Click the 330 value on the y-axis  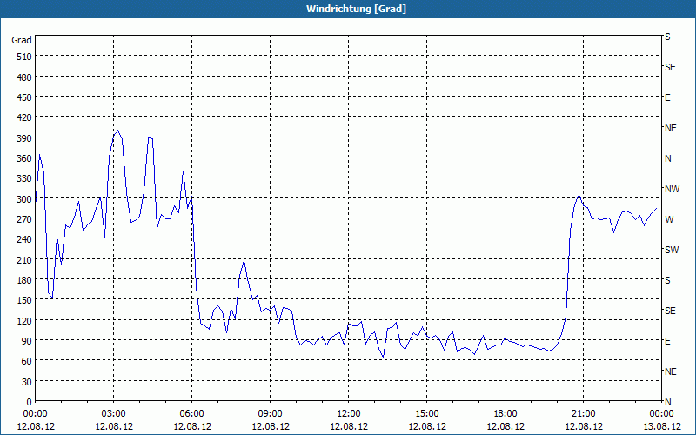click(x=24, y=178)
